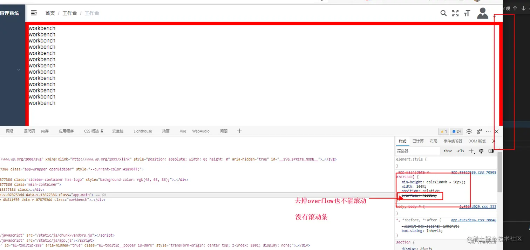Toggle fullscreen mode icon in header
The width and height of the screenshot is (530, 250).
(455, 13)
